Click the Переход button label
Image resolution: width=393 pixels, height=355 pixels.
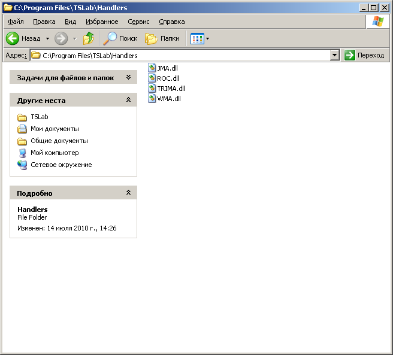click(x=371, y=55)
